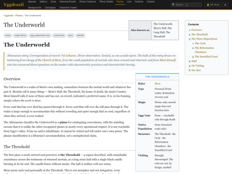Screen dimensions: 232x174
Task: Jump to See Also in Contents
Action: coord(196,70)
